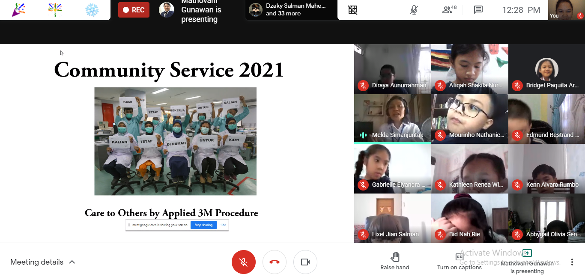The image size is (585, 280).
Task: Click the top-bar muted microphone indicator
Action: (414, 10)
